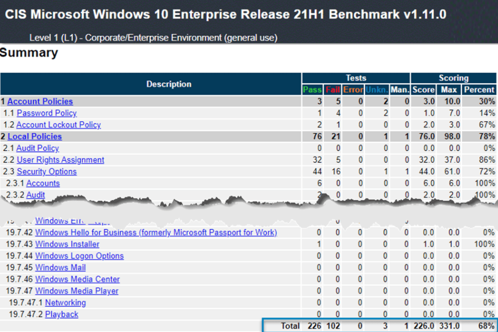This screenshot has height=332, width=498.
Task: Select the 14% percent for Password Policy
Action: 487,113
